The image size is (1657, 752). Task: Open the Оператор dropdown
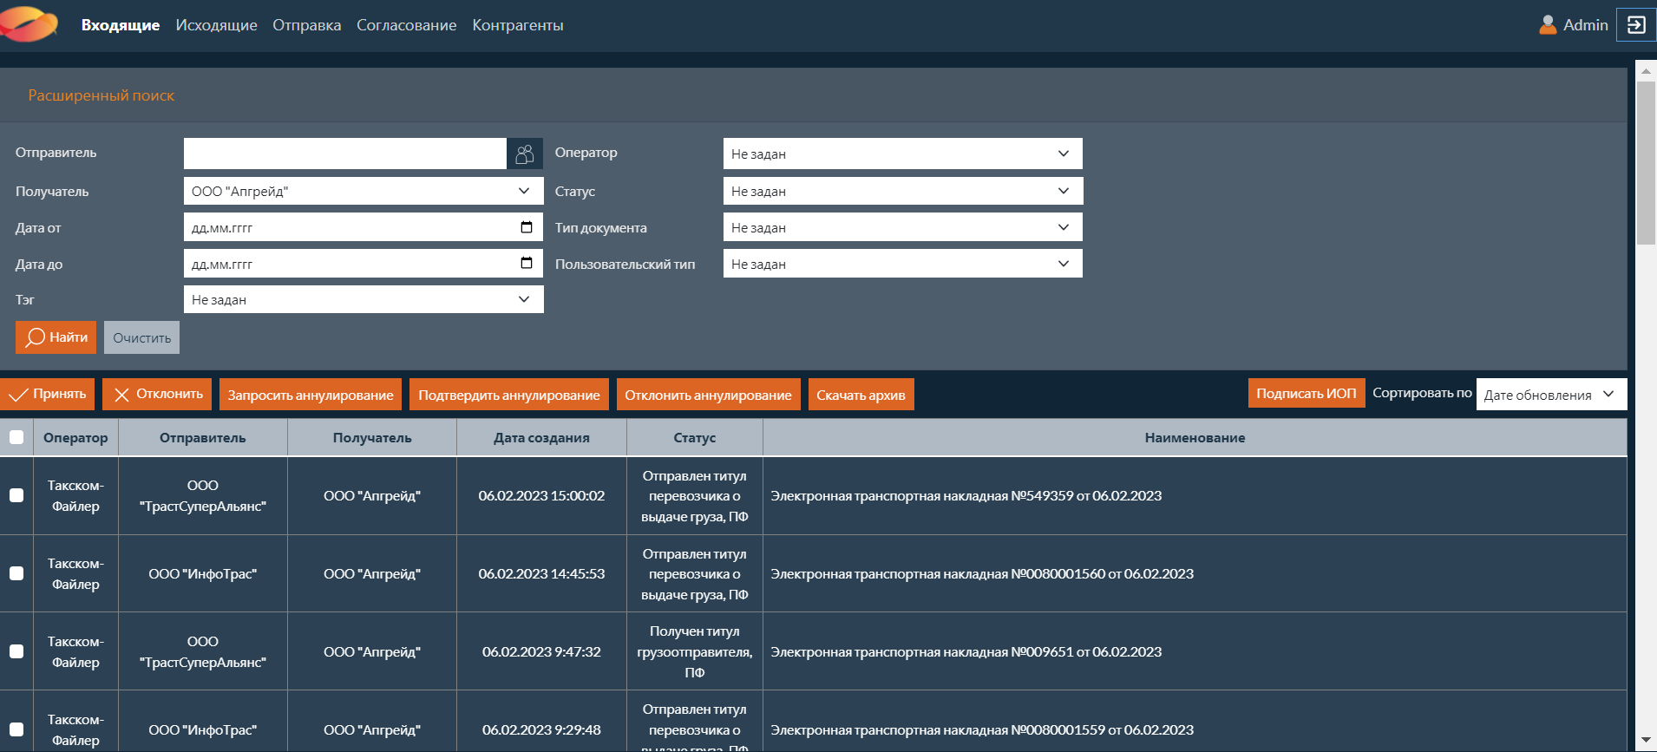(x=902, y=154)
